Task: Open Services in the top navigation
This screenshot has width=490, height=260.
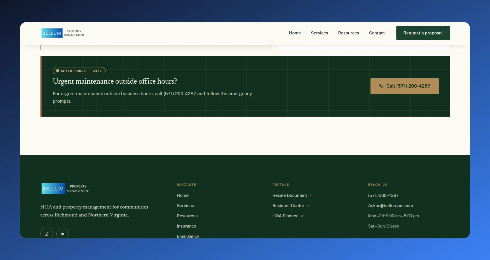Action: pos(319,33)
